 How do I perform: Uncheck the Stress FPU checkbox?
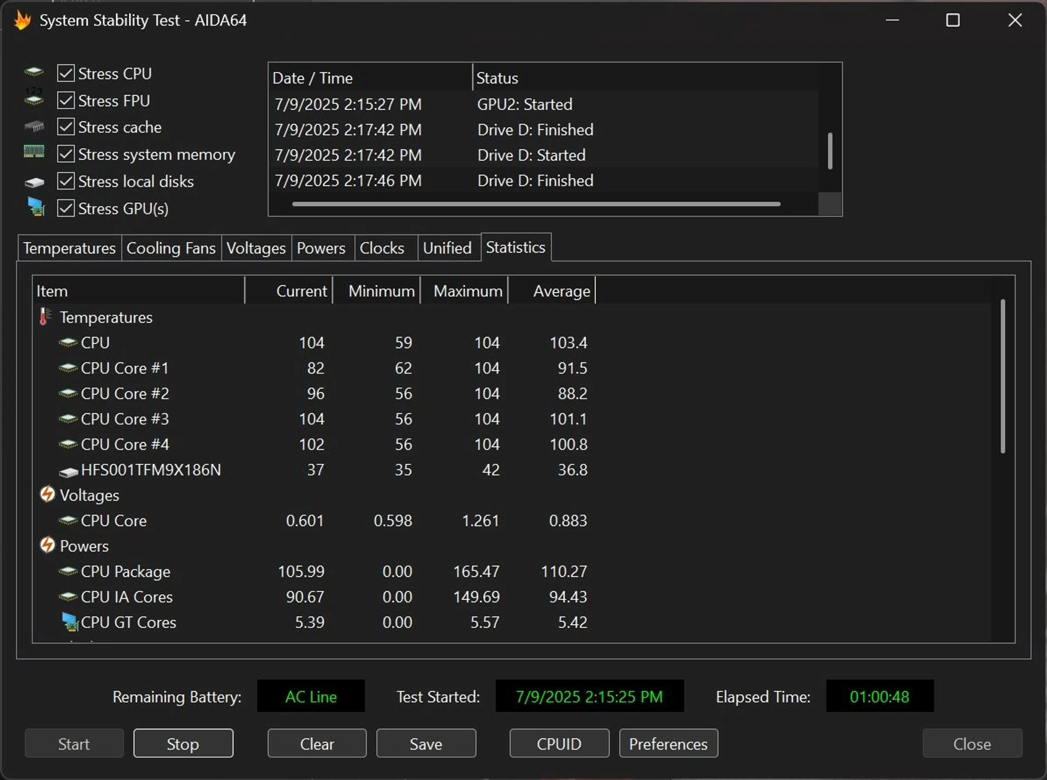pyautogui.click(x=66, y=100)
